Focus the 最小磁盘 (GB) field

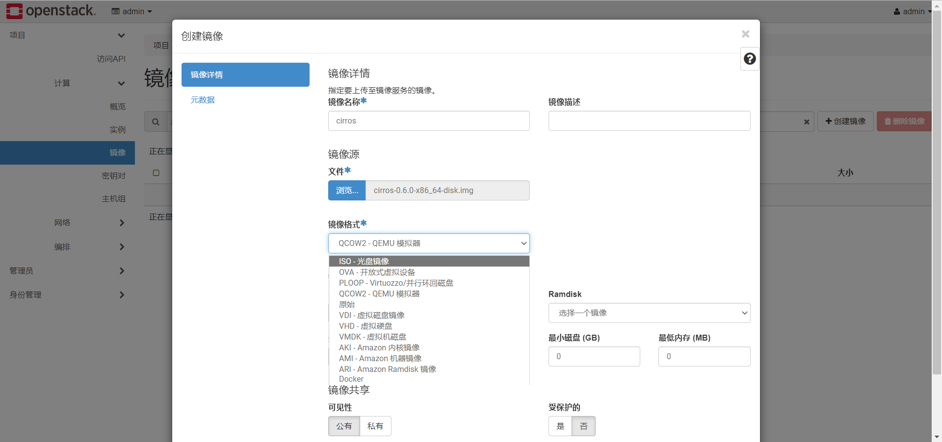[x=594, y=356]
